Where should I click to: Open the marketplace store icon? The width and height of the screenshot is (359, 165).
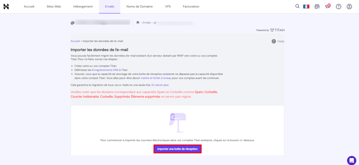(x=317, y=7)
